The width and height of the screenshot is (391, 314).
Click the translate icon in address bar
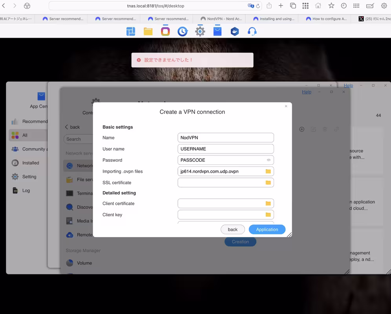tap(250, 6)
